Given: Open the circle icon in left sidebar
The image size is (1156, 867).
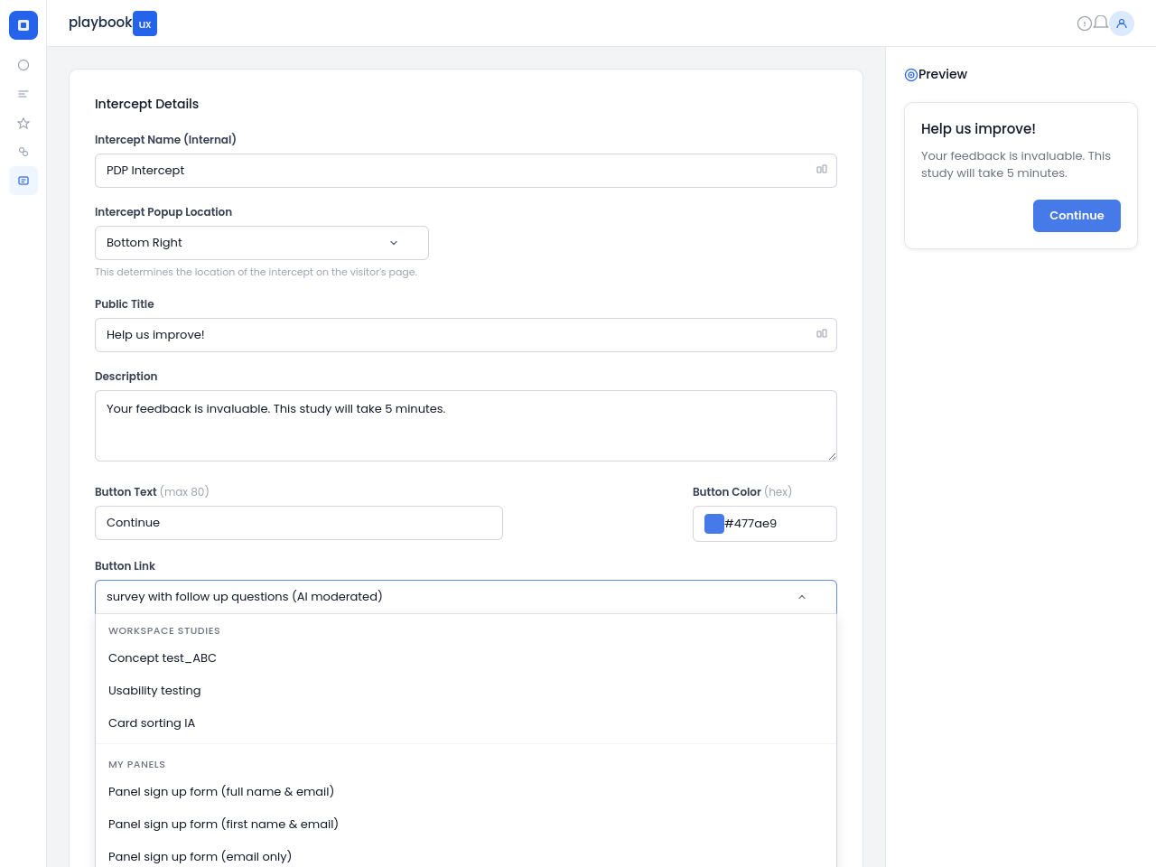Looking at the screenshot, I should coord(23,65).
